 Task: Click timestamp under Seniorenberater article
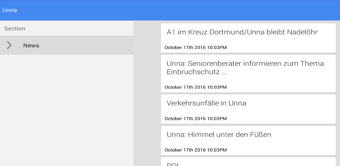(x=196, y=87)
